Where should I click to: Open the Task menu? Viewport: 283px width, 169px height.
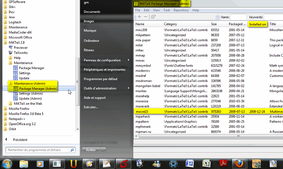167,10
